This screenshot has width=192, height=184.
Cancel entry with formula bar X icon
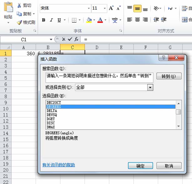point(63,39)
